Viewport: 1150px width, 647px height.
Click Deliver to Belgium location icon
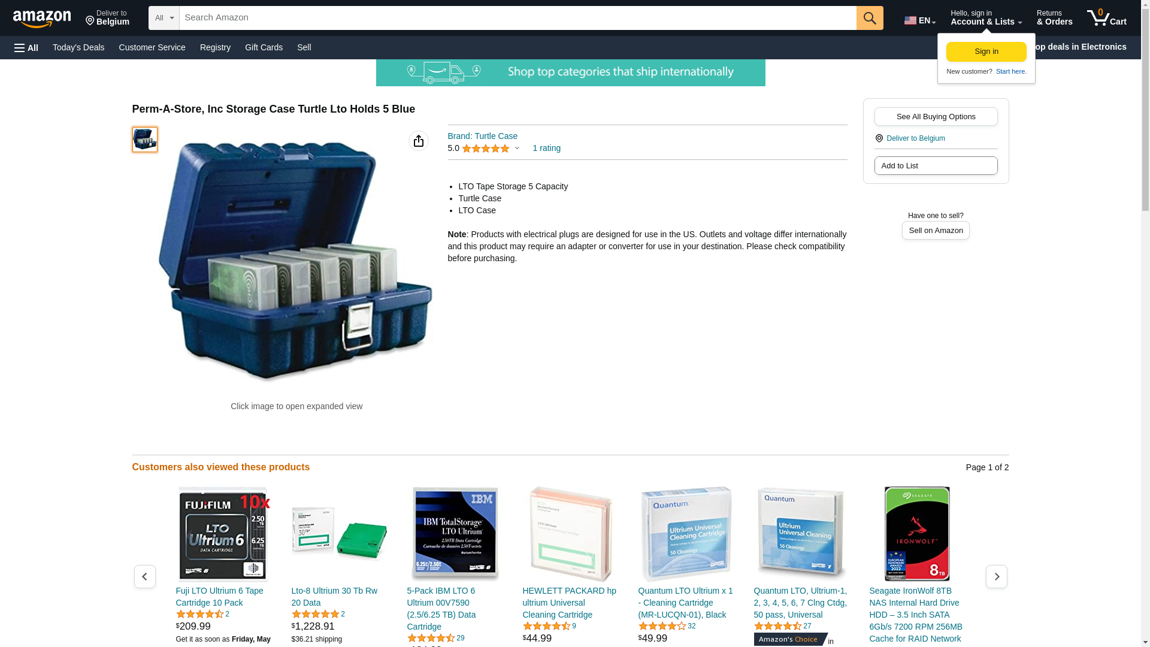click(x=879, y=138)
